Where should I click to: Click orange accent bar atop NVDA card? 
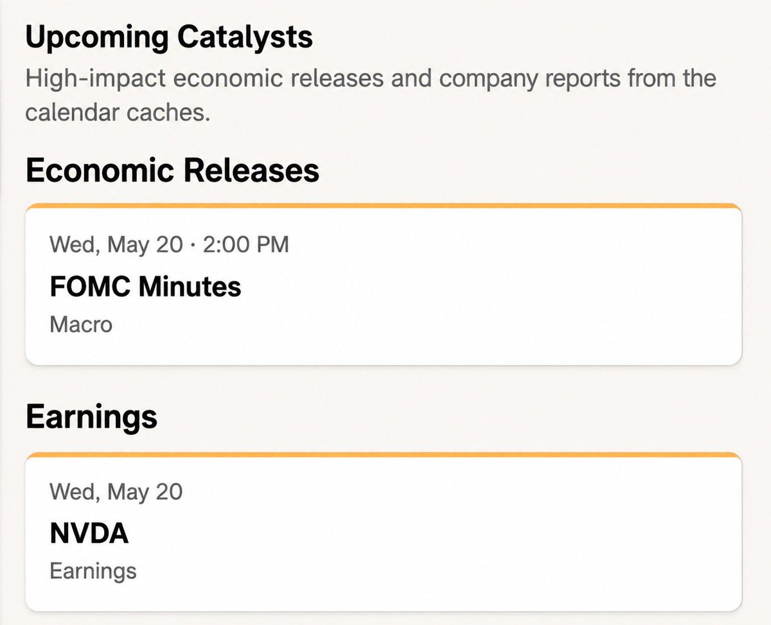click(x=384, y=455)
